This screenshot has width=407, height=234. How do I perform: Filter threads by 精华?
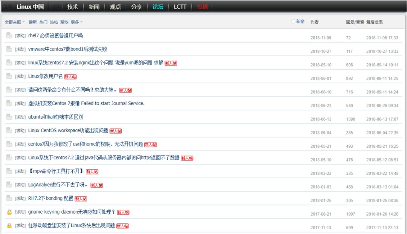point(64,22)
